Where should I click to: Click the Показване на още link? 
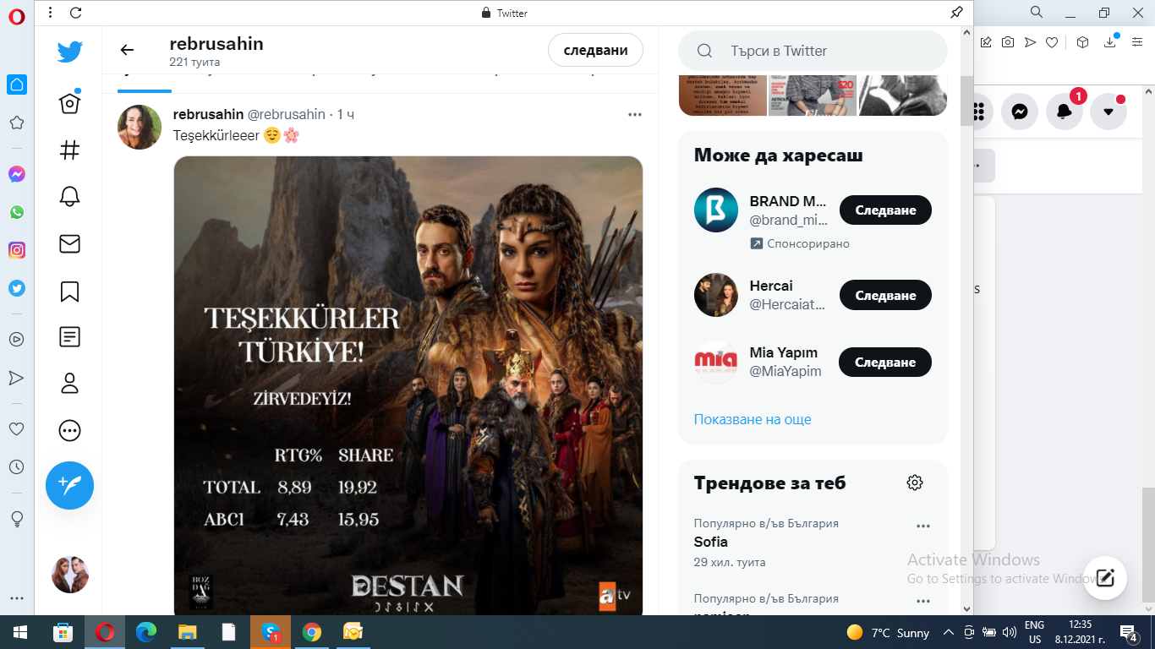point(752,419)
